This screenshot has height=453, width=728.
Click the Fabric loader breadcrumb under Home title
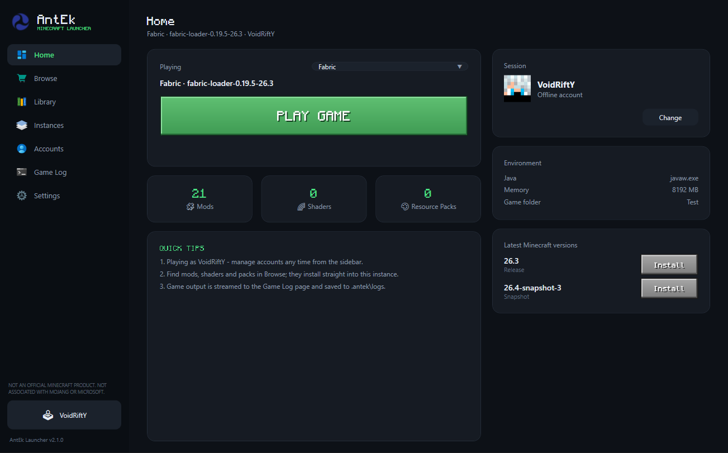pos(211,34)
